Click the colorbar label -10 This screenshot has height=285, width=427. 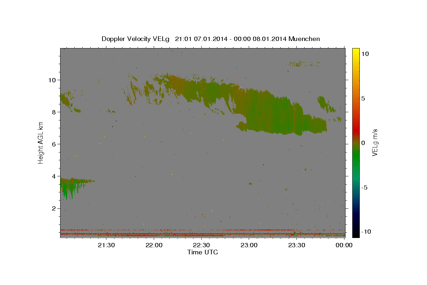[x=366, y=232]
